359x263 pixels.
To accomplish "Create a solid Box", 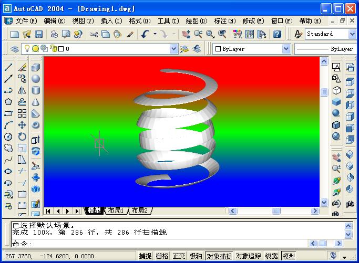I will tap(36, 67).
